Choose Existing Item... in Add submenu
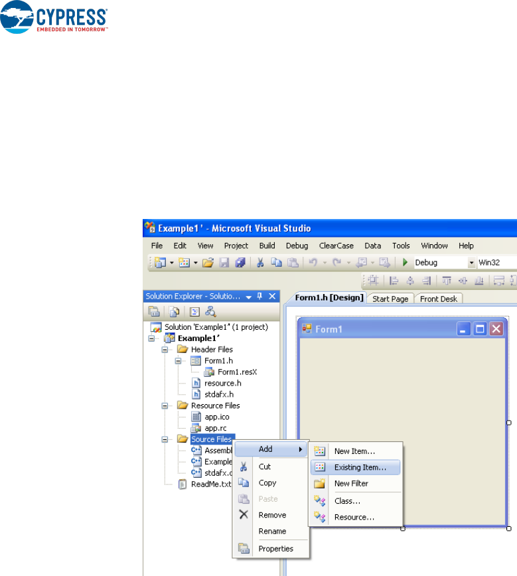 coord(355,467)
